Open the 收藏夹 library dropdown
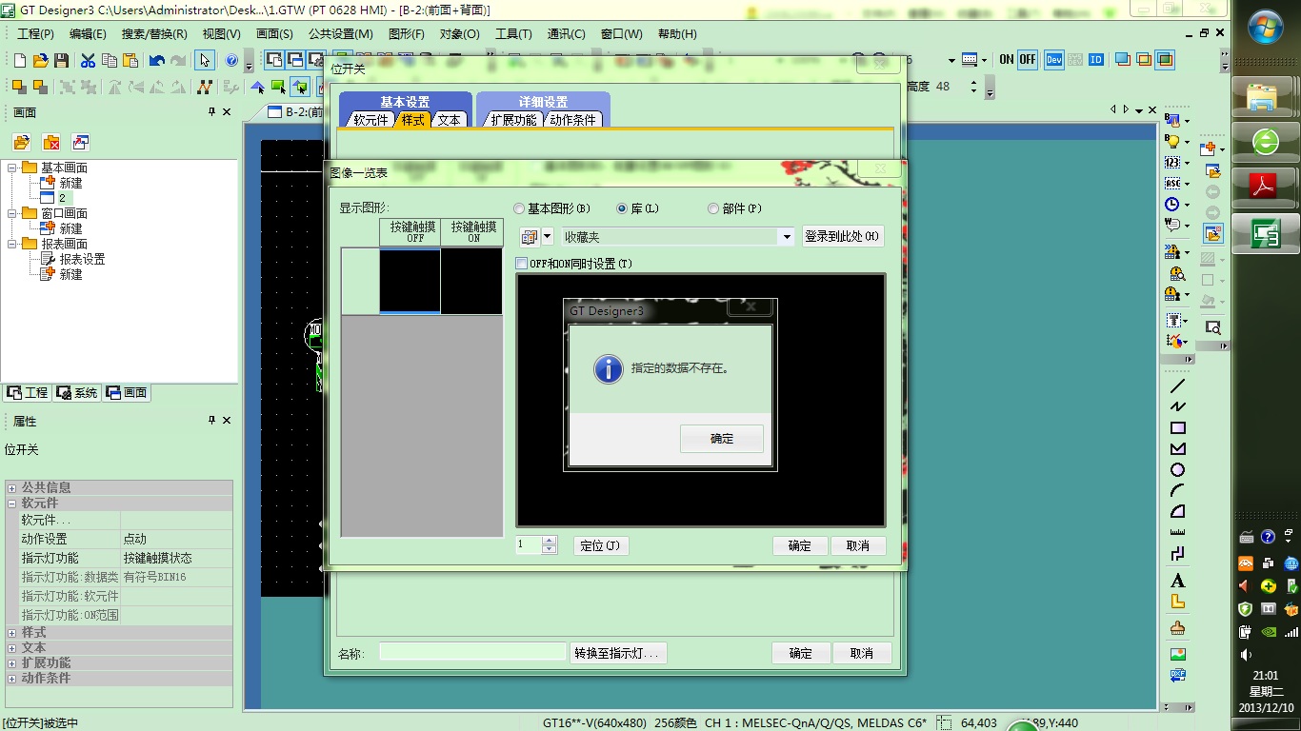 786,237
